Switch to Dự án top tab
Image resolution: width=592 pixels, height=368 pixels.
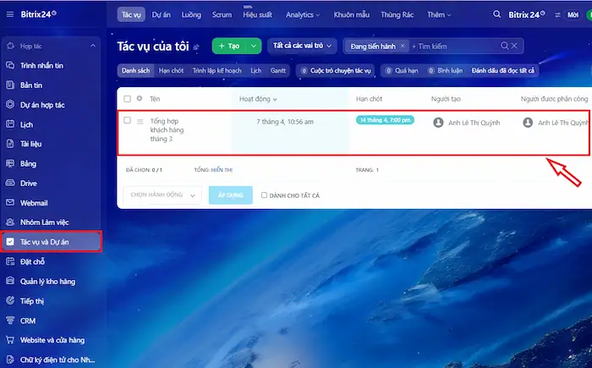162,14
